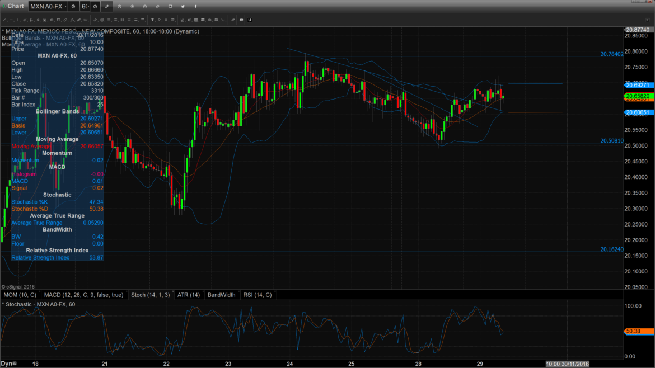Click the 20.16240 horizontal line label

(612, 249)
